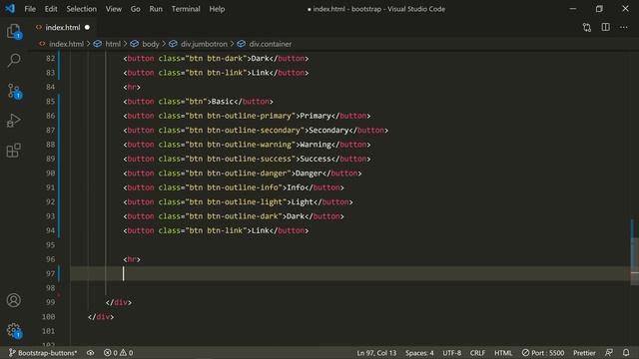This screenshot has height=359, width=639.
Task: Open the Selection menu
Action: coord(82,9)
